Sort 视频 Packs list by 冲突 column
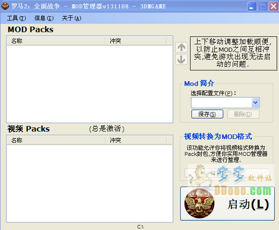 136,140
